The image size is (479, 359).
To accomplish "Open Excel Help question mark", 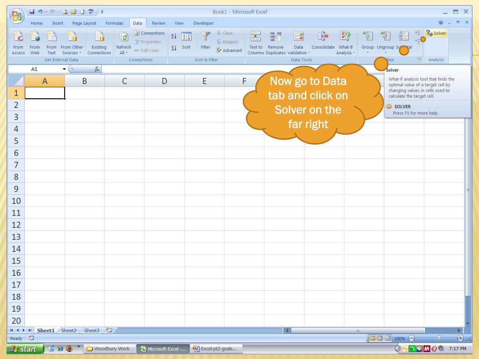I will [x=441, y=22].
